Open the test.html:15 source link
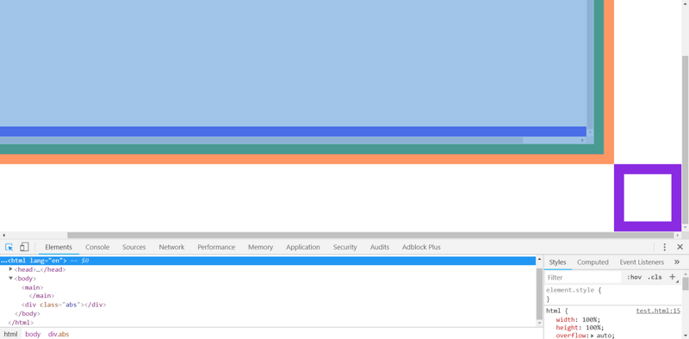The width and height of the screenshot is (689, 339). (x=658, y=311)
